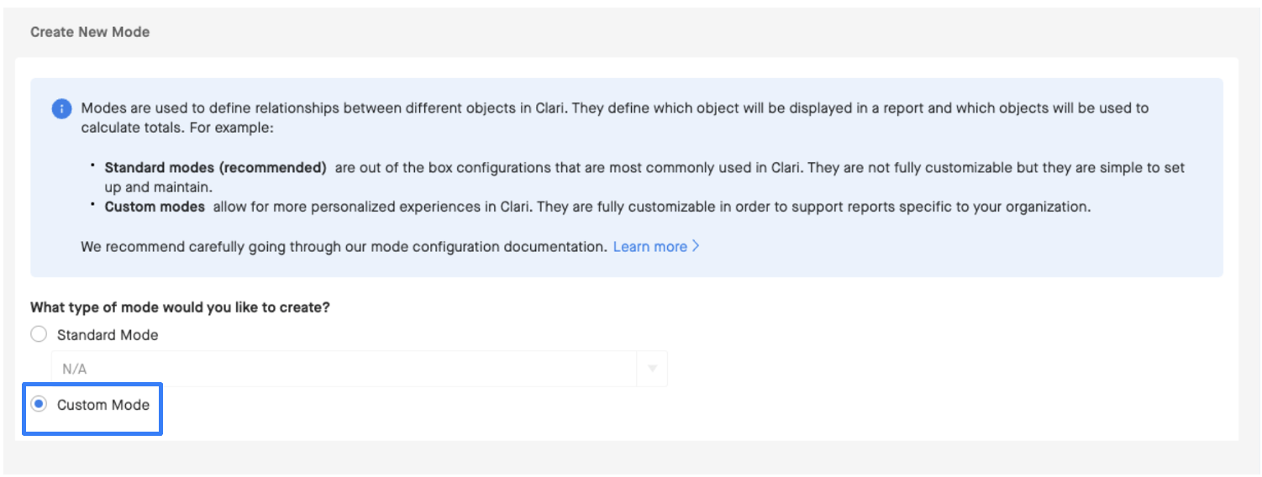Click the chevron arrow after Learn more

(x=696, y=247)
